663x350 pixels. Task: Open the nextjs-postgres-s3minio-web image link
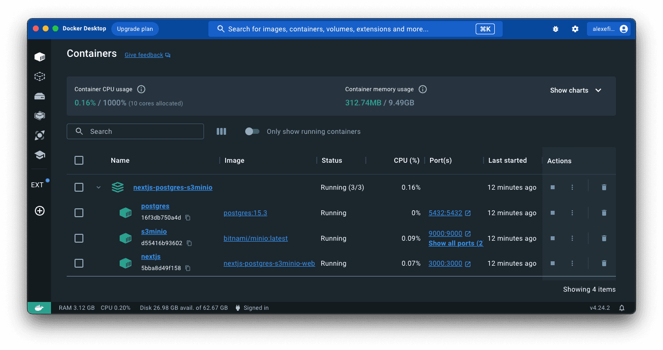[269, 263]
